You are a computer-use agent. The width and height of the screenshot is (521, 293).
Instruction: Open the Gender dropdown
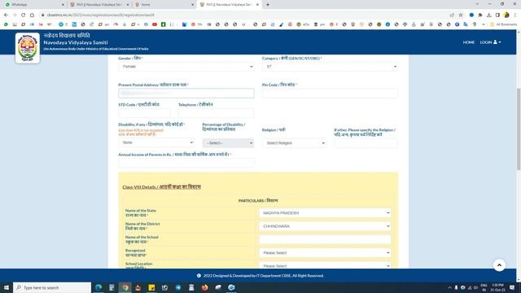(x=186, y=67)
